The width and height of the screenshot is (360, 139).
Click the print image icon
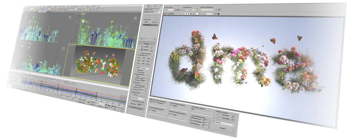coord(171,14)
